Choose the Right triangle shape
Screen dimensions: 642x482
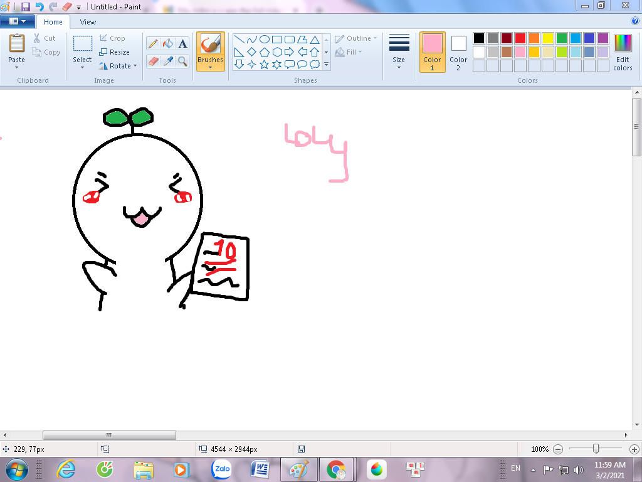(x=239, y=52)
